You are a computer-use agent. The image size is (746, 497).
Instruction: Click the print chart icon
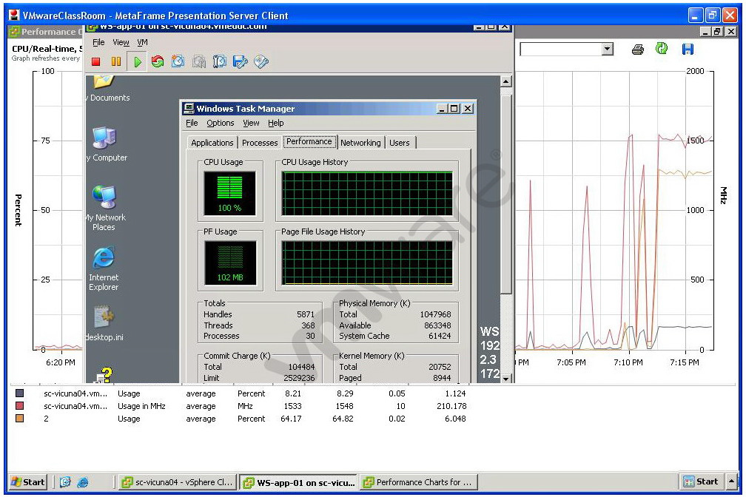point(638,49)
